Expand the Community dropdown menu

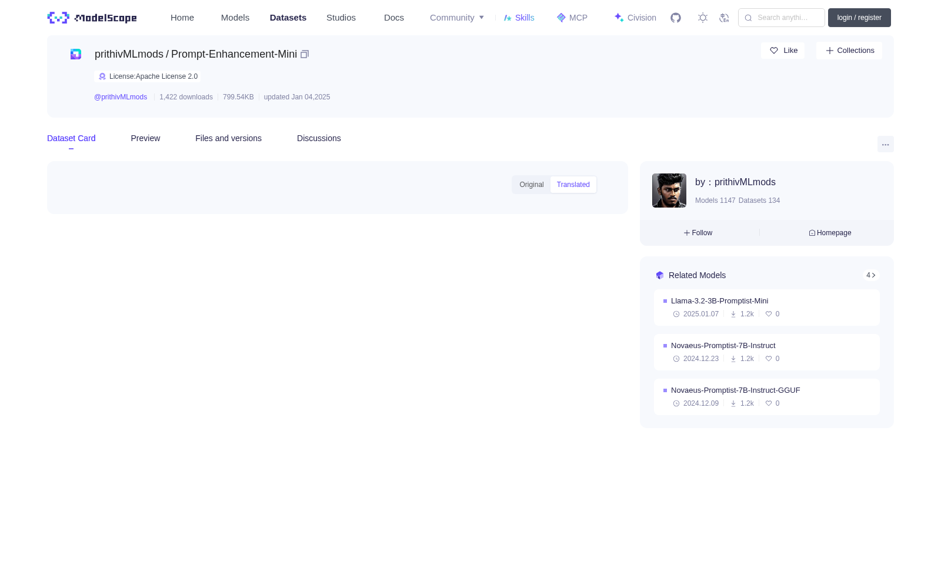click(457, 18)
